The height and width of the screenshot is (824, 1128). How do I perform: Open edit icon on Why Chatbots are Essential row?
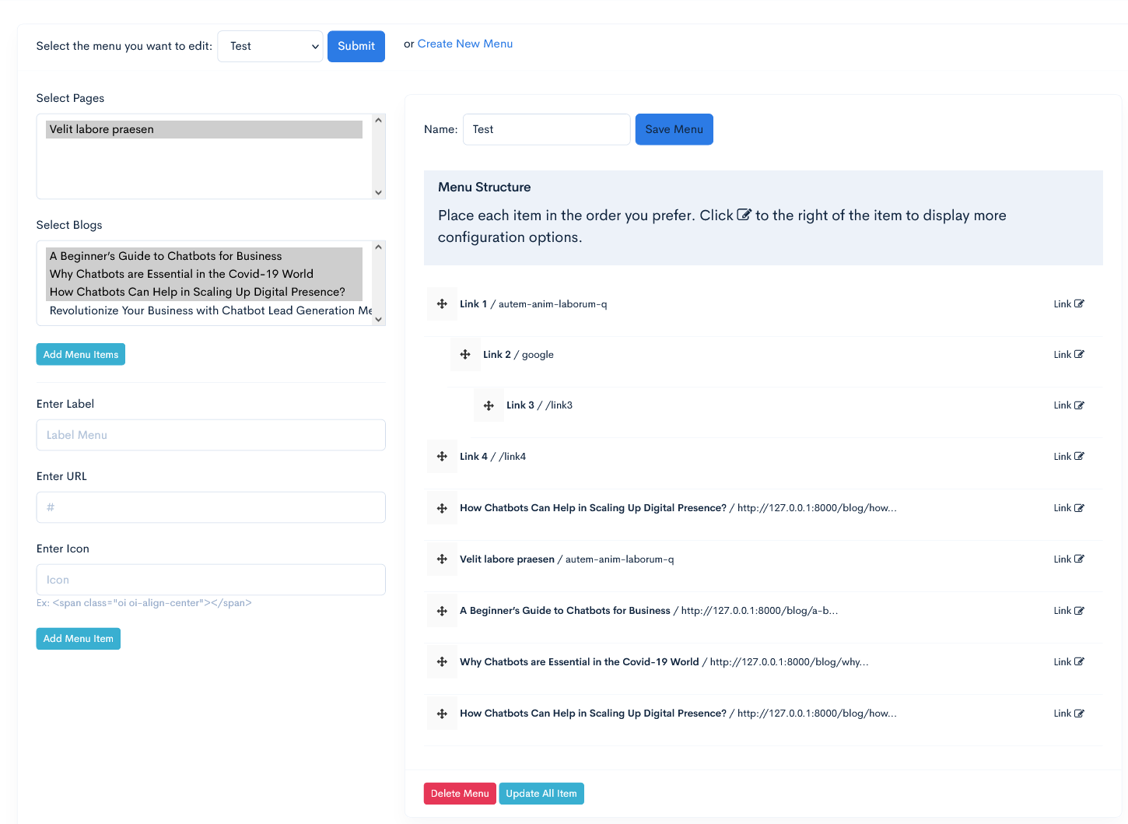click(1079, 661)
